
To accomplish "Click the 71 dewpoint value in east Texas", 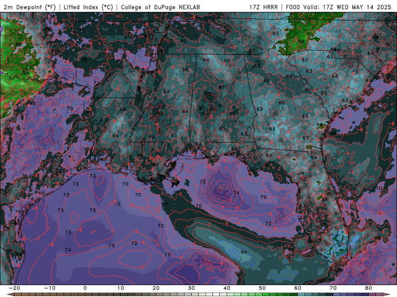I will [x=96, y=83].
